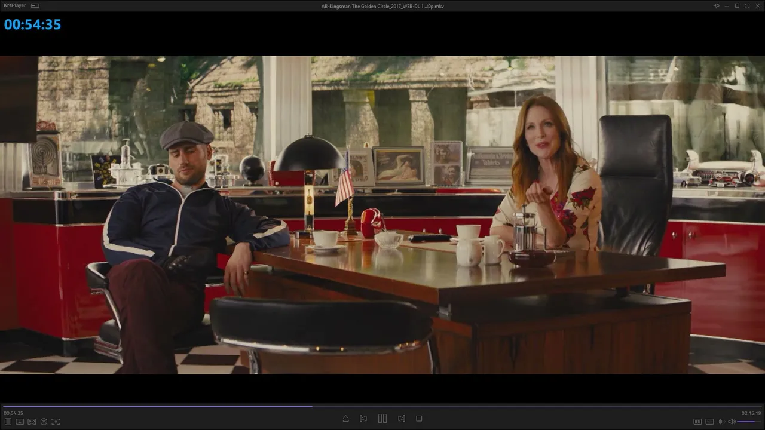This screenshot has height=430, width=765.
Task: Seek using the playback progress bar
Action: pos(382,406)
